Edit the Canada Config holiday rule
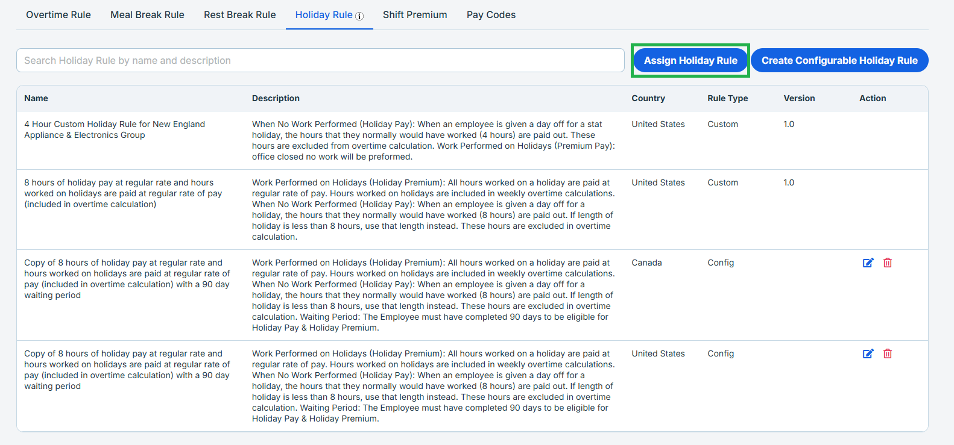 [868, 263]
